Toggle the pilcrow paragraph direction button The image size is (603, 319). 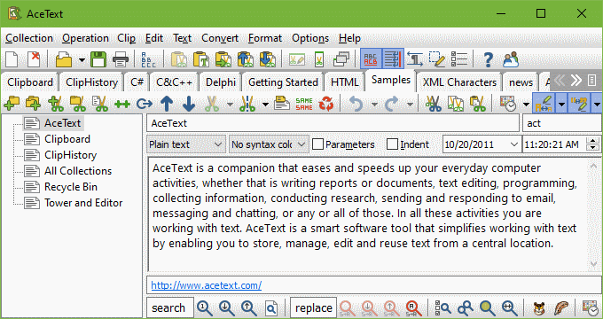[415, 59]
